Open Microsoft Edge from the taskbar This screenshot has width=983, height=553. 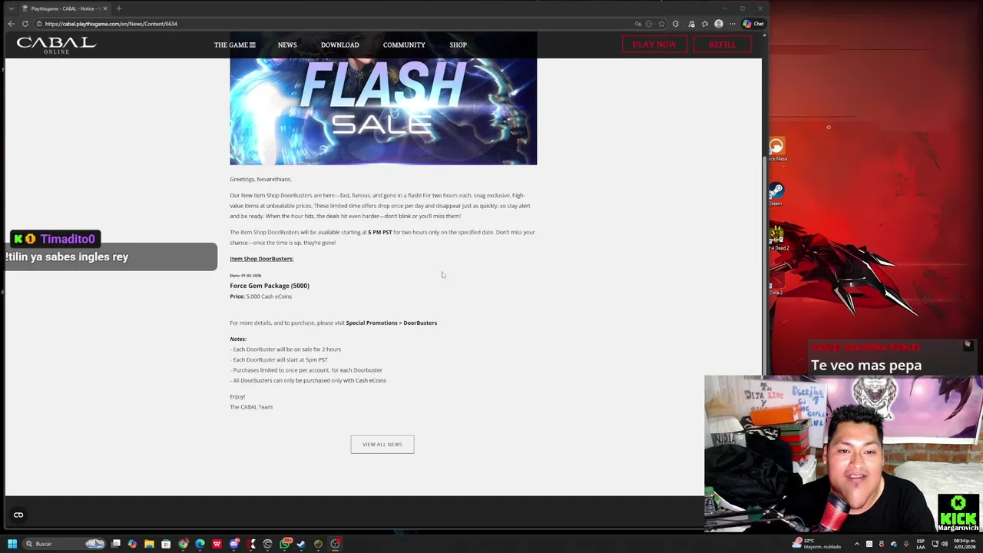(200, 544)
